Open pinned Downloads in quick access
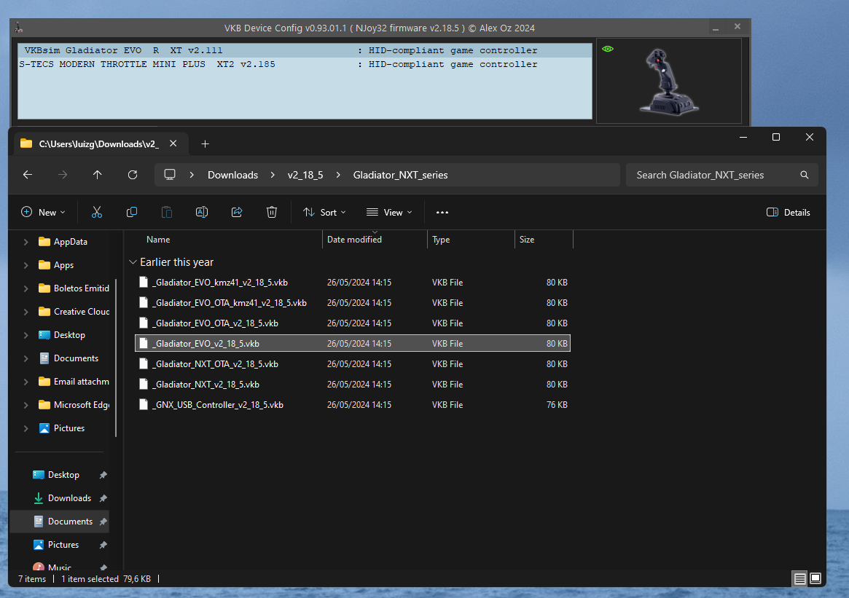 pyautogui.click(x=63, y=498)
